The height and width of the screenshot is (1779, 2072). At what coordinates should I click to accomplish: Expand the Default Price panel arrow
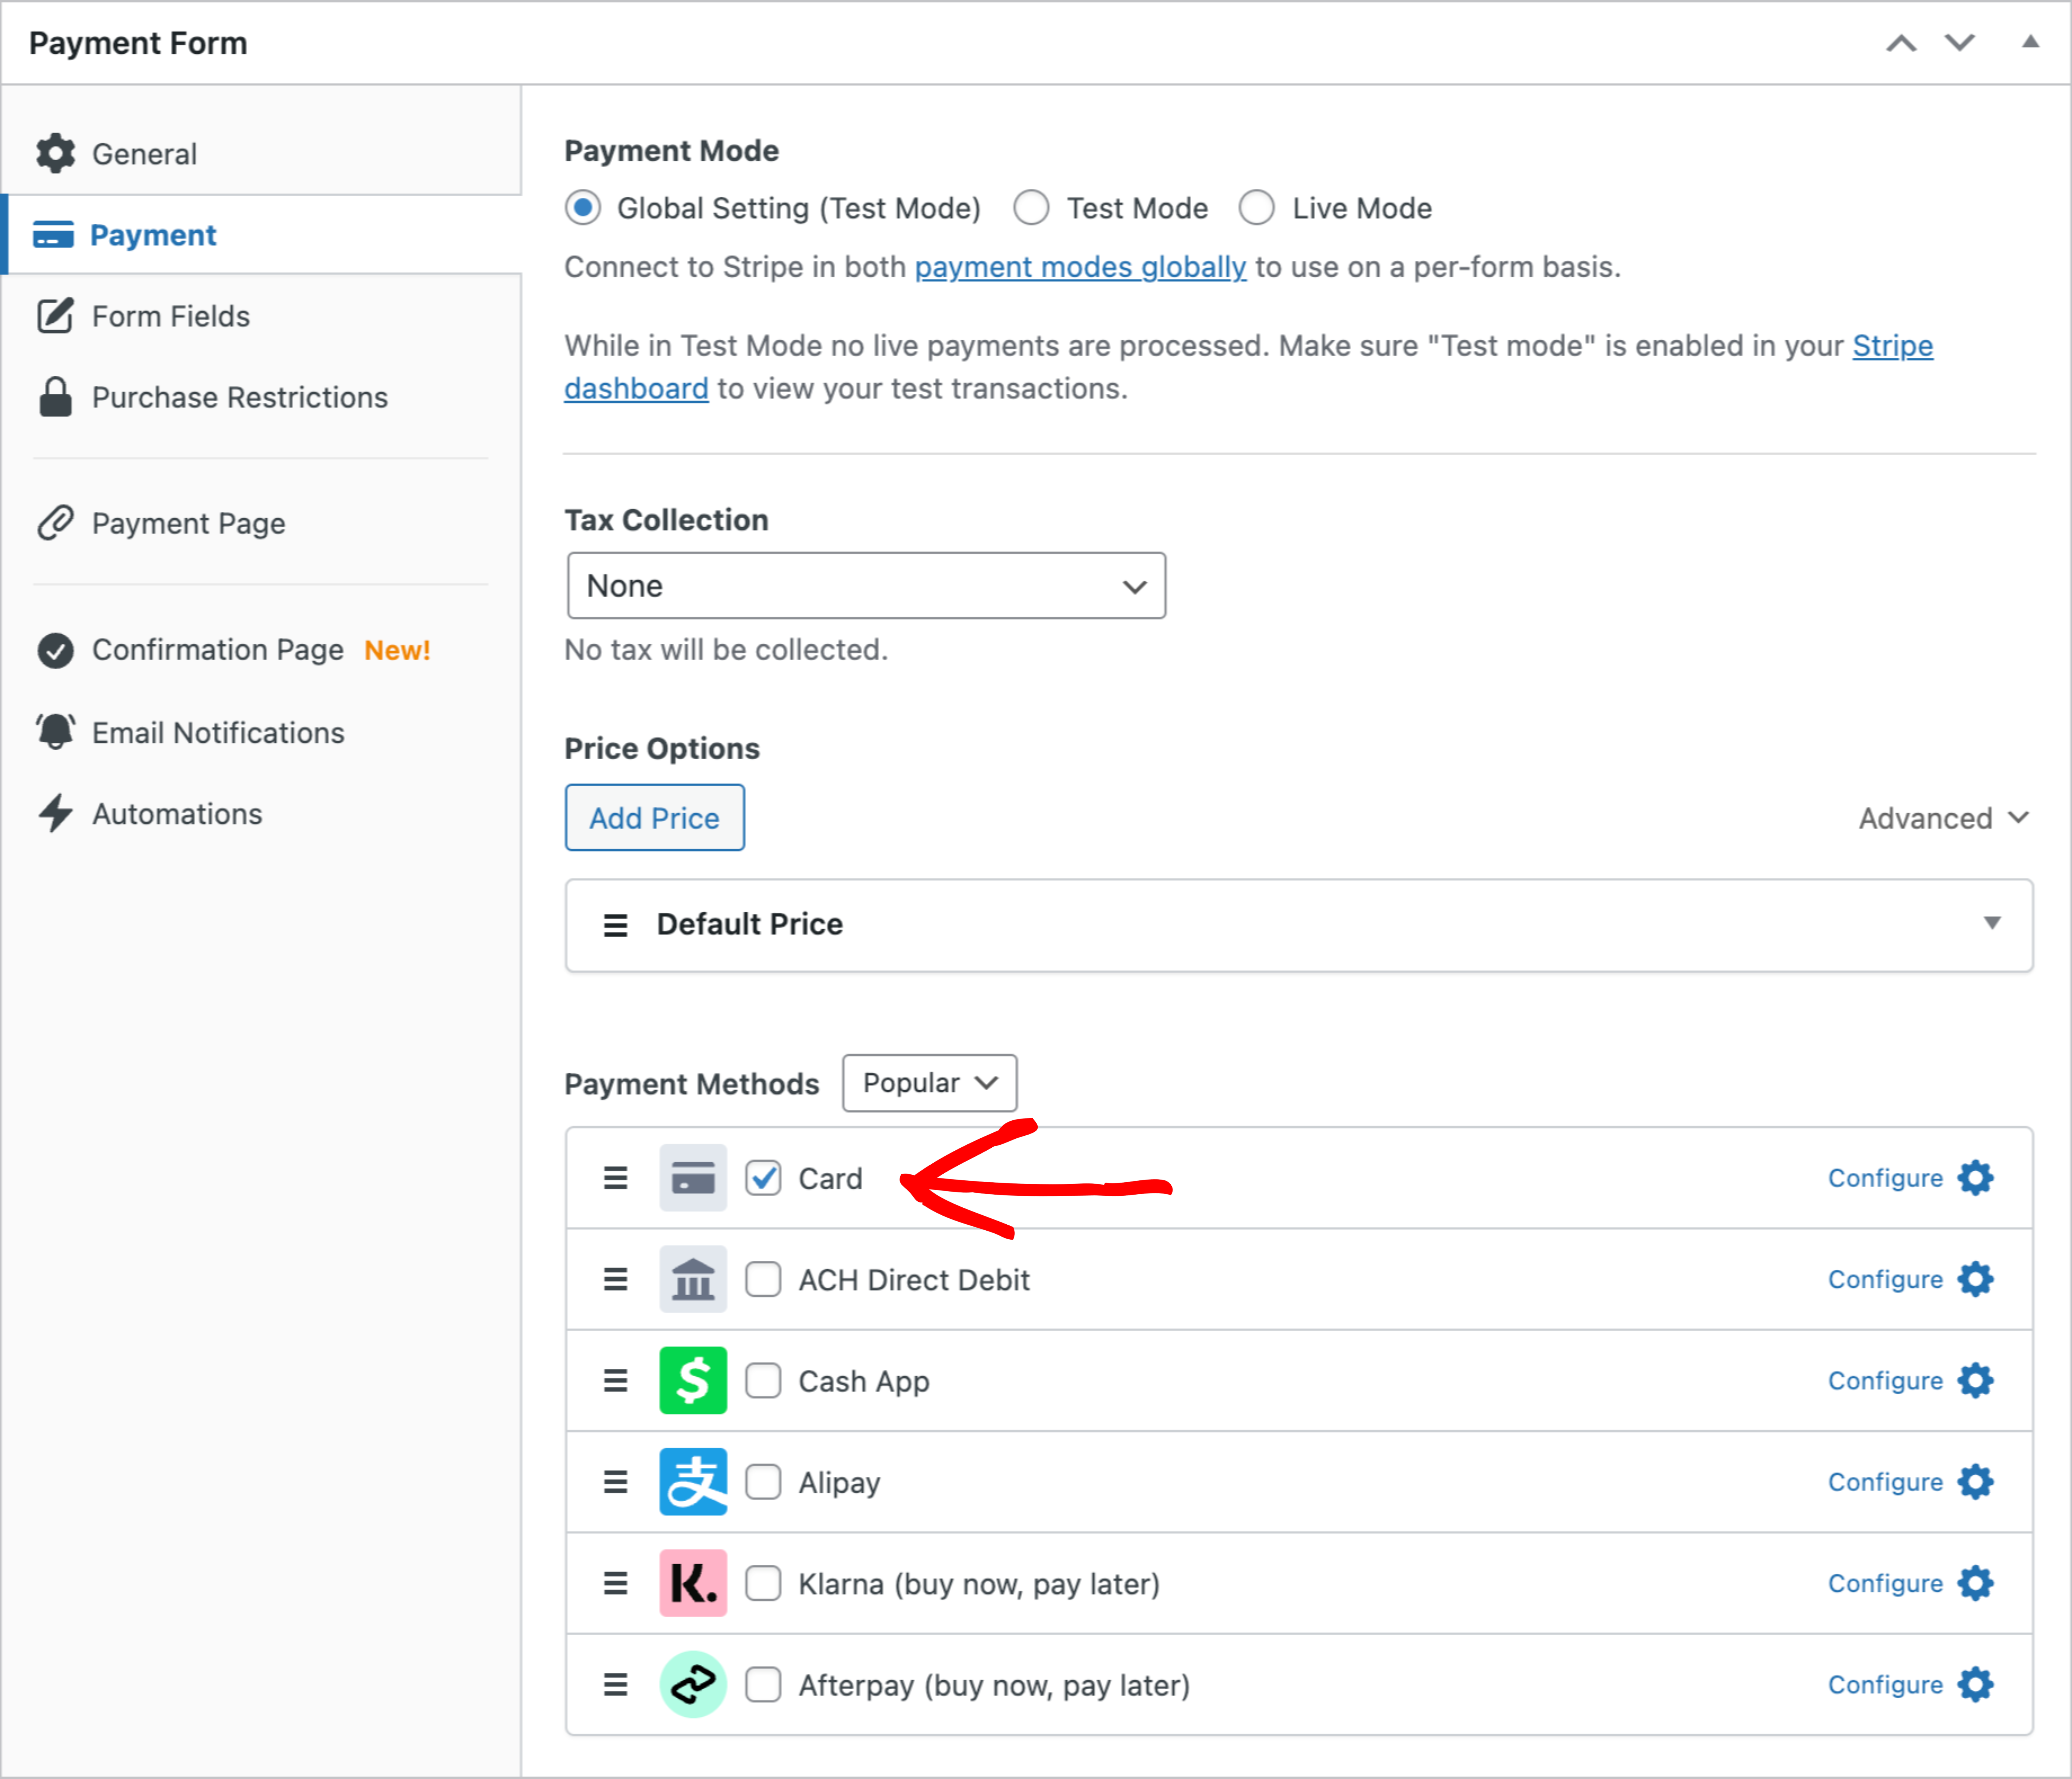coord(1992,923)
